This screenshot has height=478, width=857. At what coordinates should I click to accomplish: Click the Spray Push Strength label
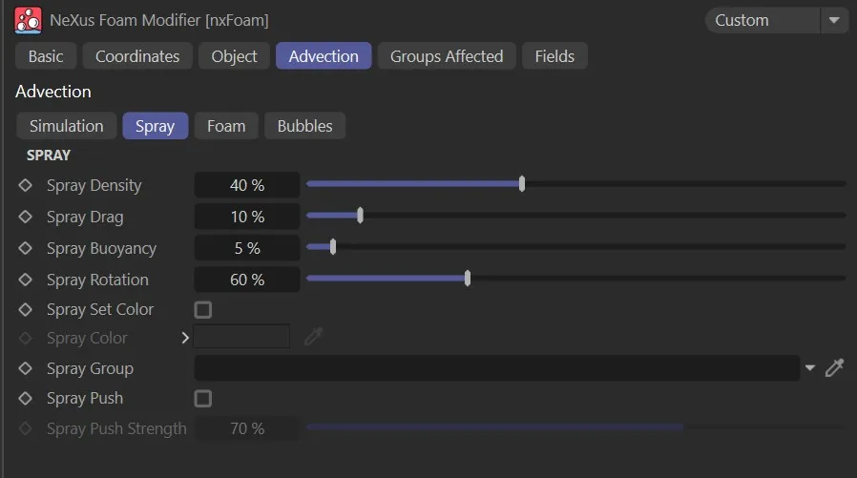tap(116, 428)
